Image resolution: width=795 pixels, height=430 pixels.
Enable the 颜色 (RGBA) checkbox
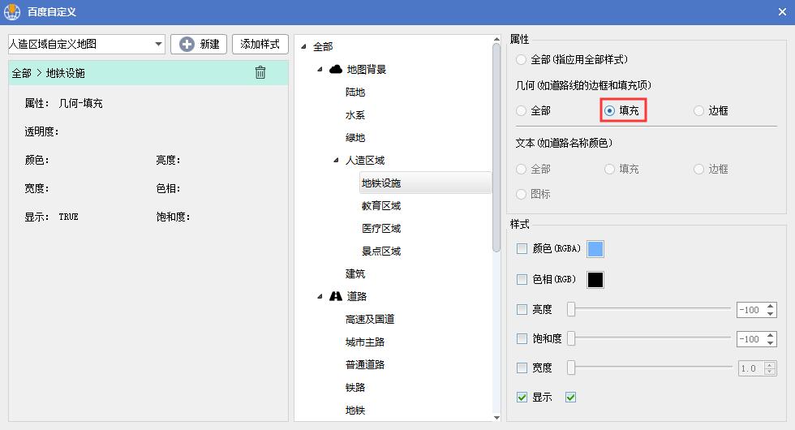[522, 248]
